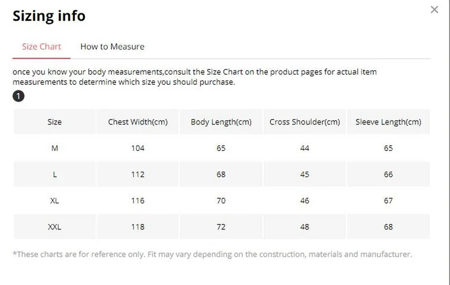This screenshot has width=450, height=285.
Task: Select the L size row label
Action: (55, 174)
